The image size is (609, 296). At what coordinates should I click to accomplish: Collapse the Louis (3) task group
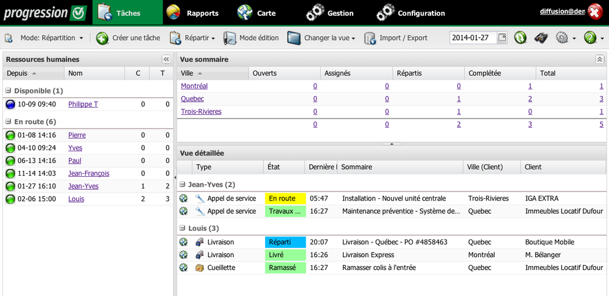pos(183,228)
